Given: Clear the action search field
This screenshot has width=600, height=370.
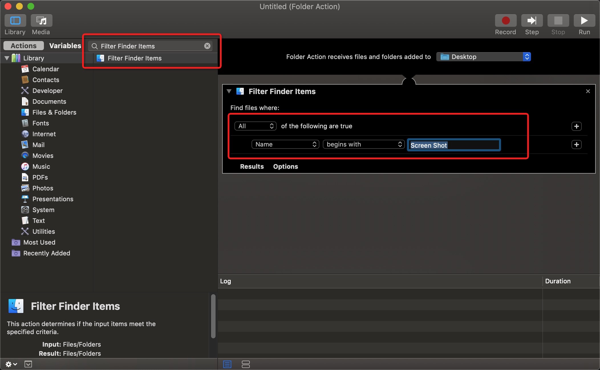Looking at the screenshot, I should (207, 46).
